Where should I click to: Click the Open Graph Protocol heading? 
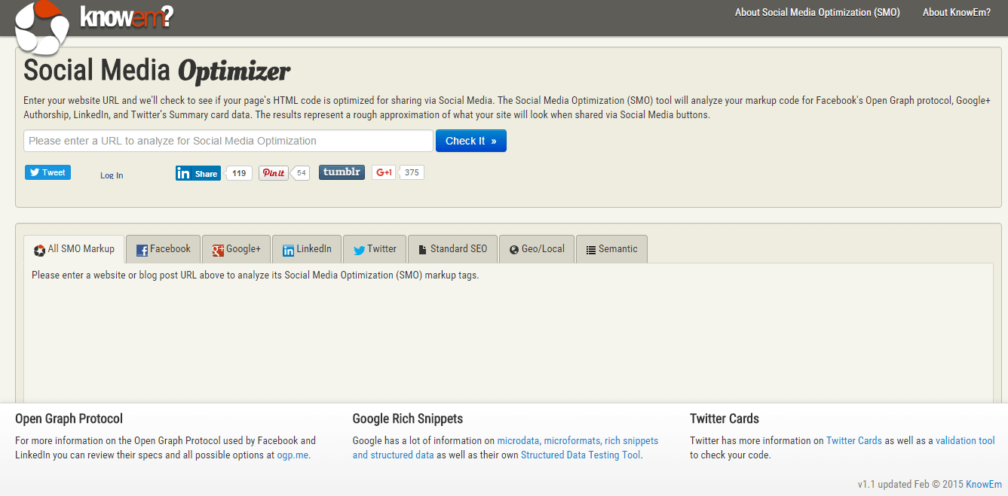[69, 418]
